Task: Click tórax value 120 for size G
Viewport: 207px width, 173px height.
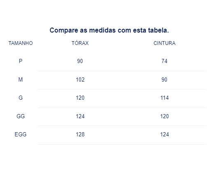Action: 80,98
